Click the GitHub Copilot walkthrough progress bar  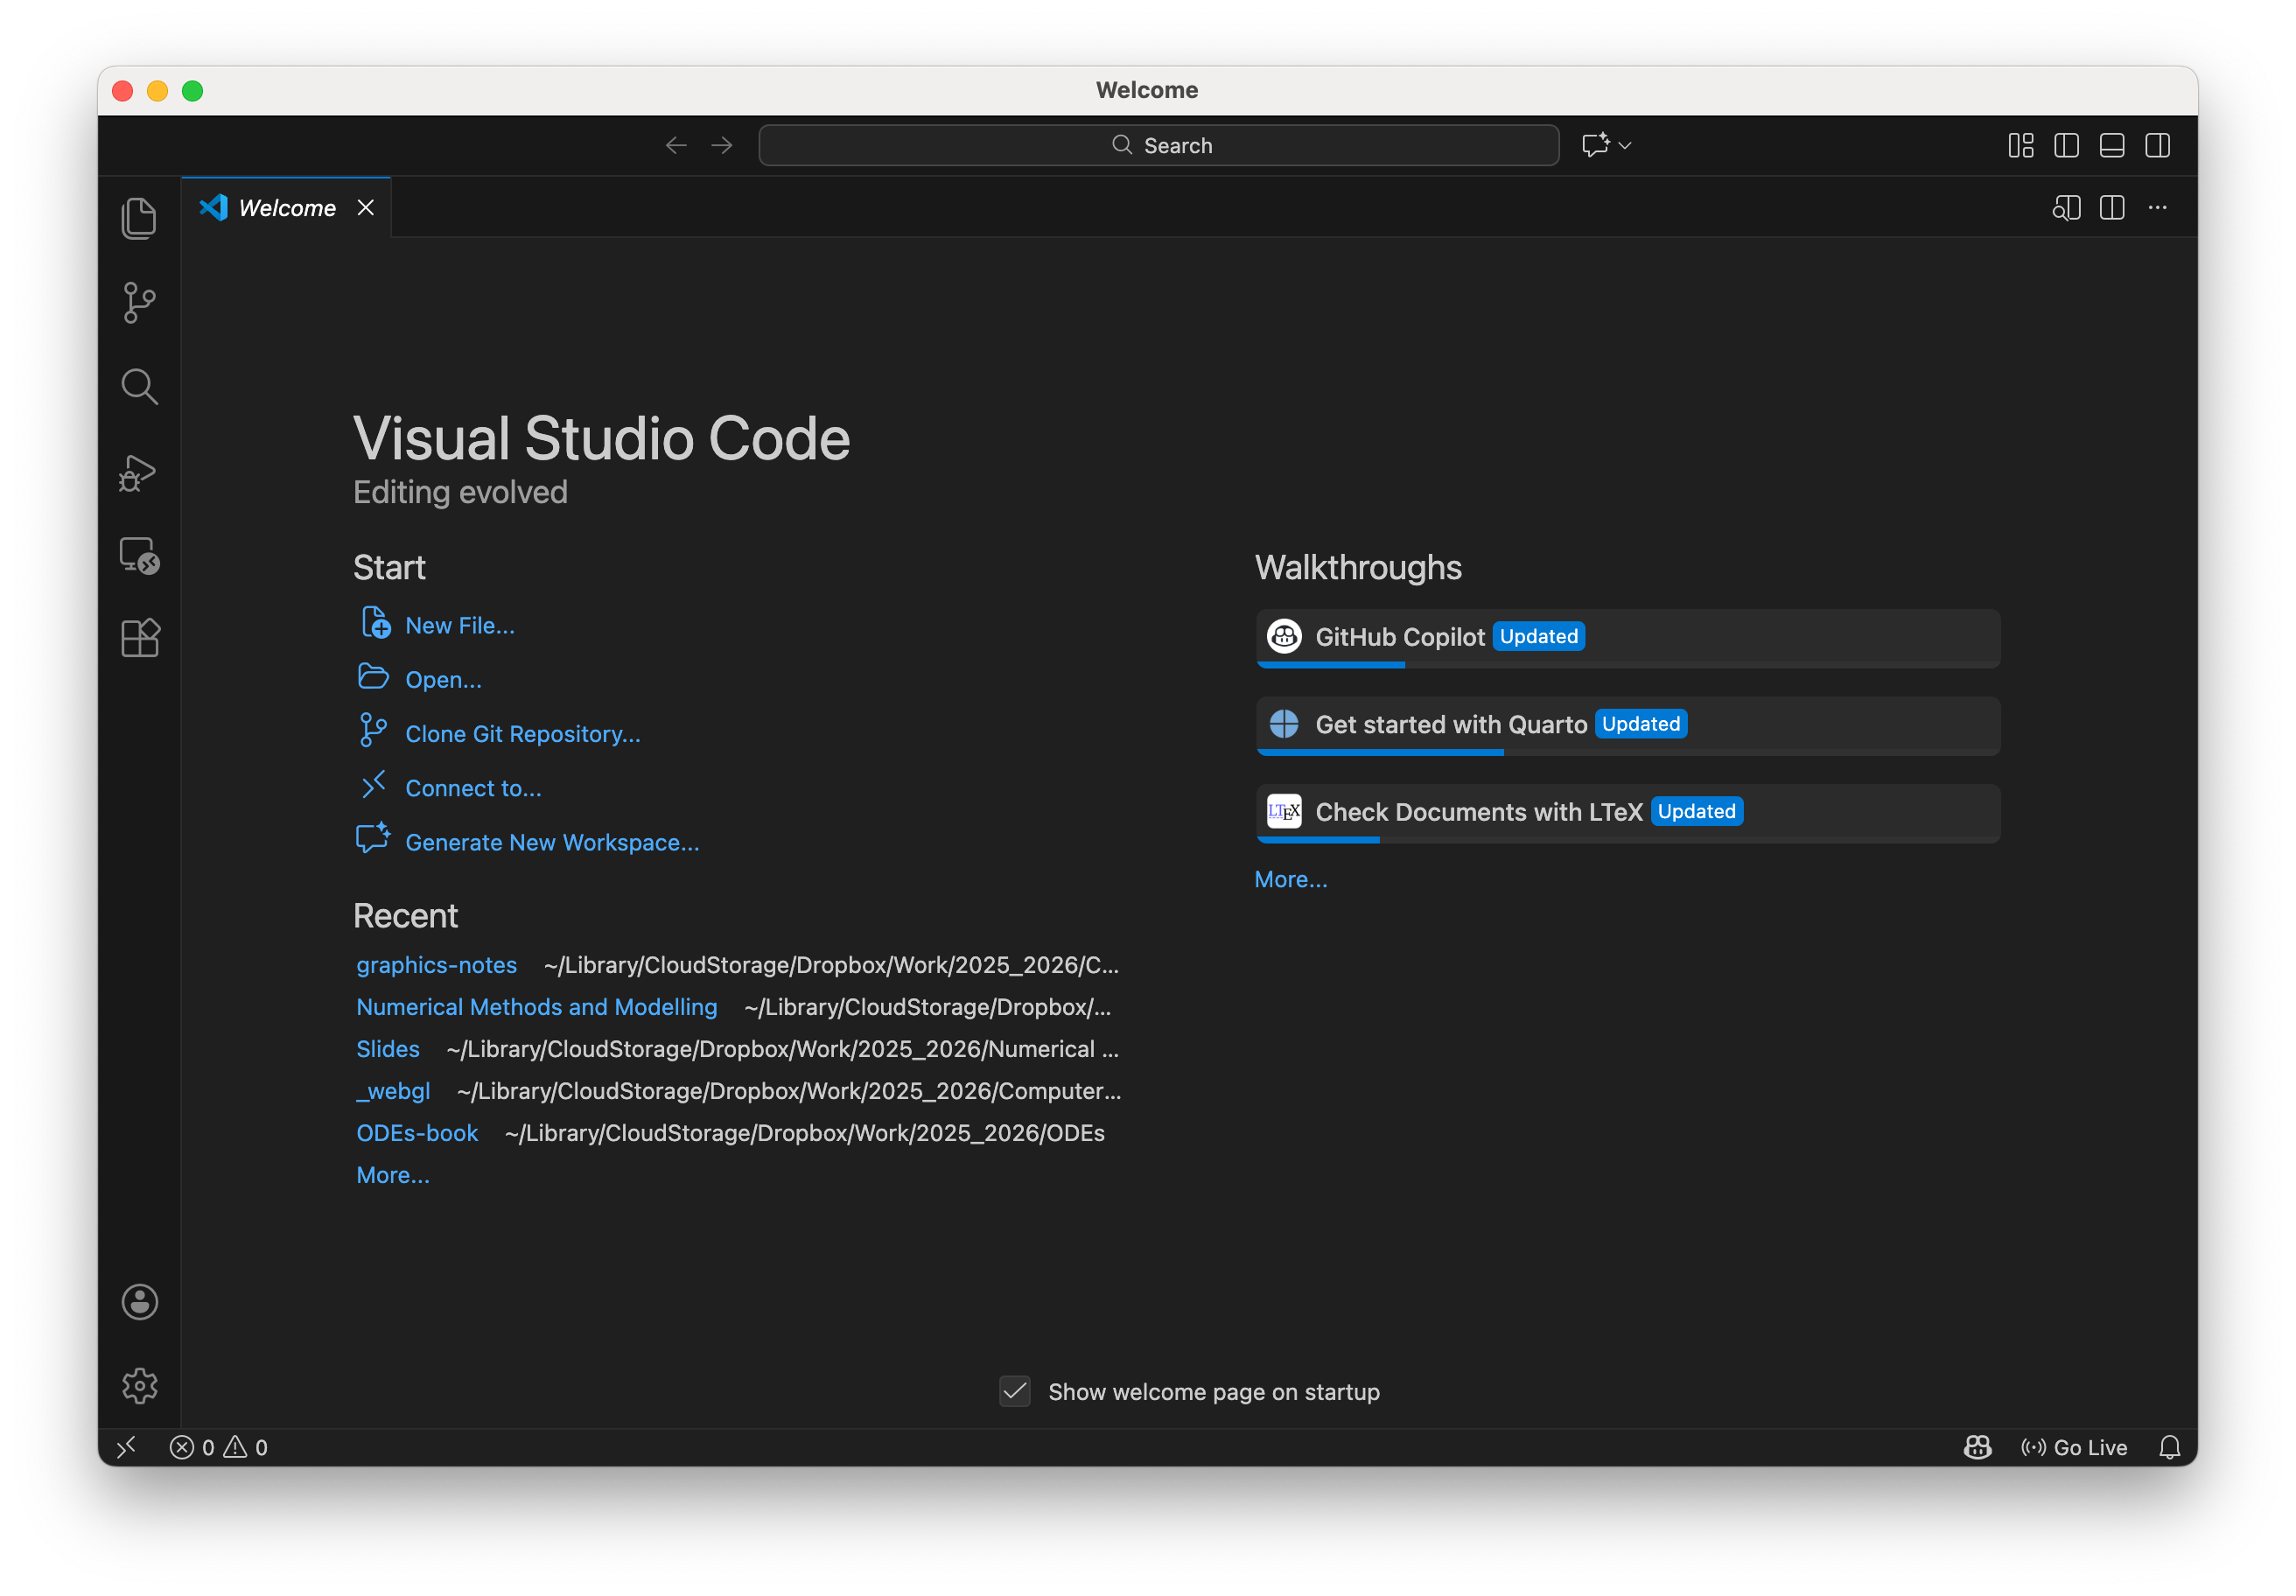click(x=1330, y=664)
